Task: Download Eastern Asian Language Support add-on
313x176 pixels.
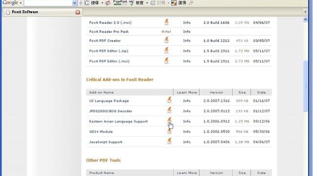Action: pos(169,120)
